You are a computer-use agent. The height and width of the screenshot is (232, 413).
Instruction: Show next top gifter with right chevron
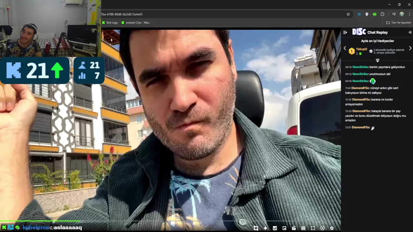pos(410,48)
